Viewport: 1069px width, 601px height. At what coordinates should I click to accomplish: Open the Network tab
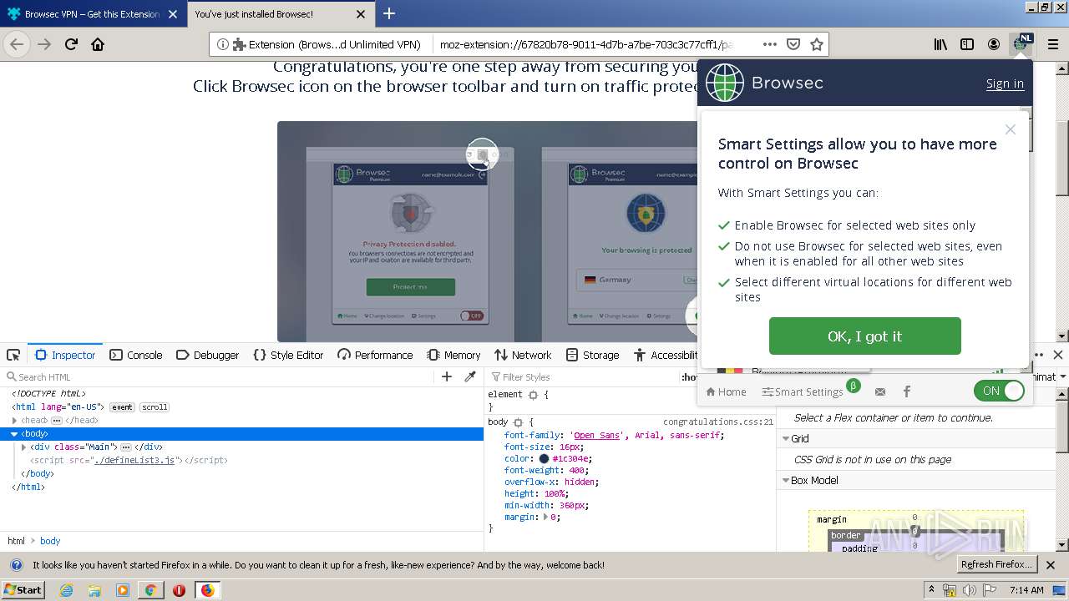(523, 355)
